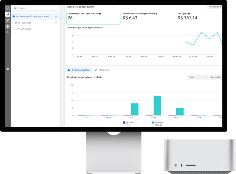Viewport: 236px width, 174px height.
Task: Select the Valor gasto metric card
Action: [199, 18]
